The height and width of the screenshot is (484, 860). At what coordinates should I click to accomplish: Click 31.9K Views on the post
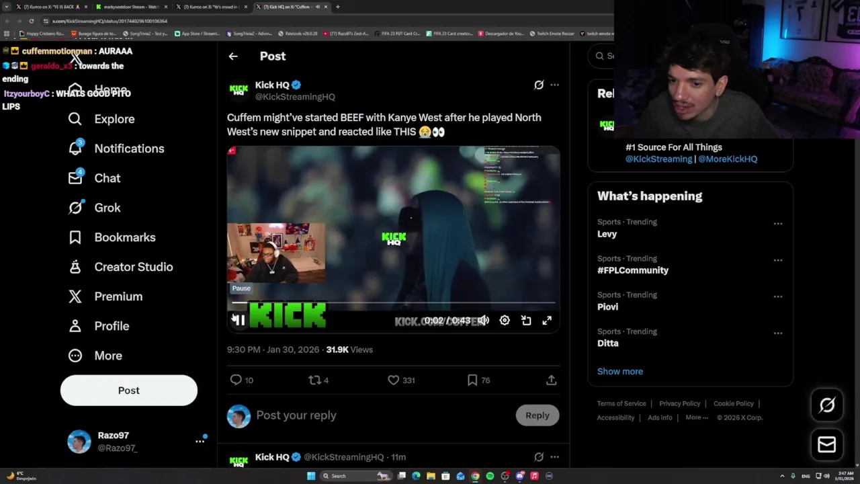click(x=349, y=350)
